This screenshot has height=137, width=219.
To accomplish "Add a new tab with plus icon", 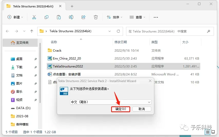I will [72, 6].
